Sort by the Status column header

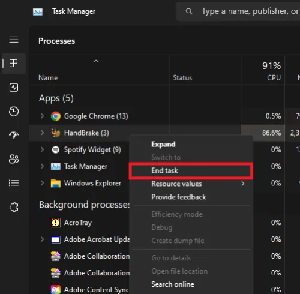pyautogui.click(x=182, y=78)
